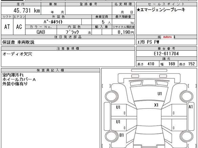The width and height of the screenshot is (198, 148).
Task: Click the 最大積載量 header
Action: 123,17
